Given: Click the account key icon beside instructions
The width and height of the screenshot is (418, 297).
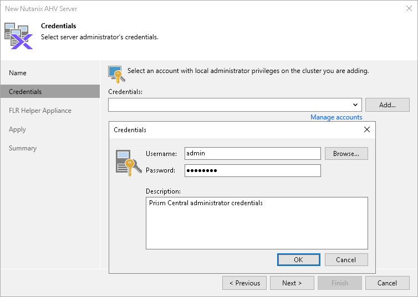Looking at the screenshot, I should [115, 74].
